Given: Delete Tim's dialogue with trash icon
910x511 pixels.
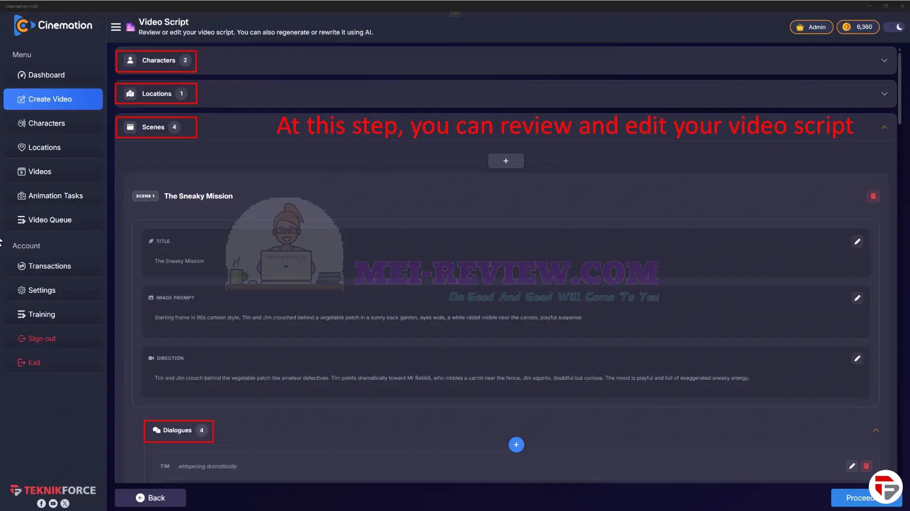Looking at the screenshot, I should 866,466.
